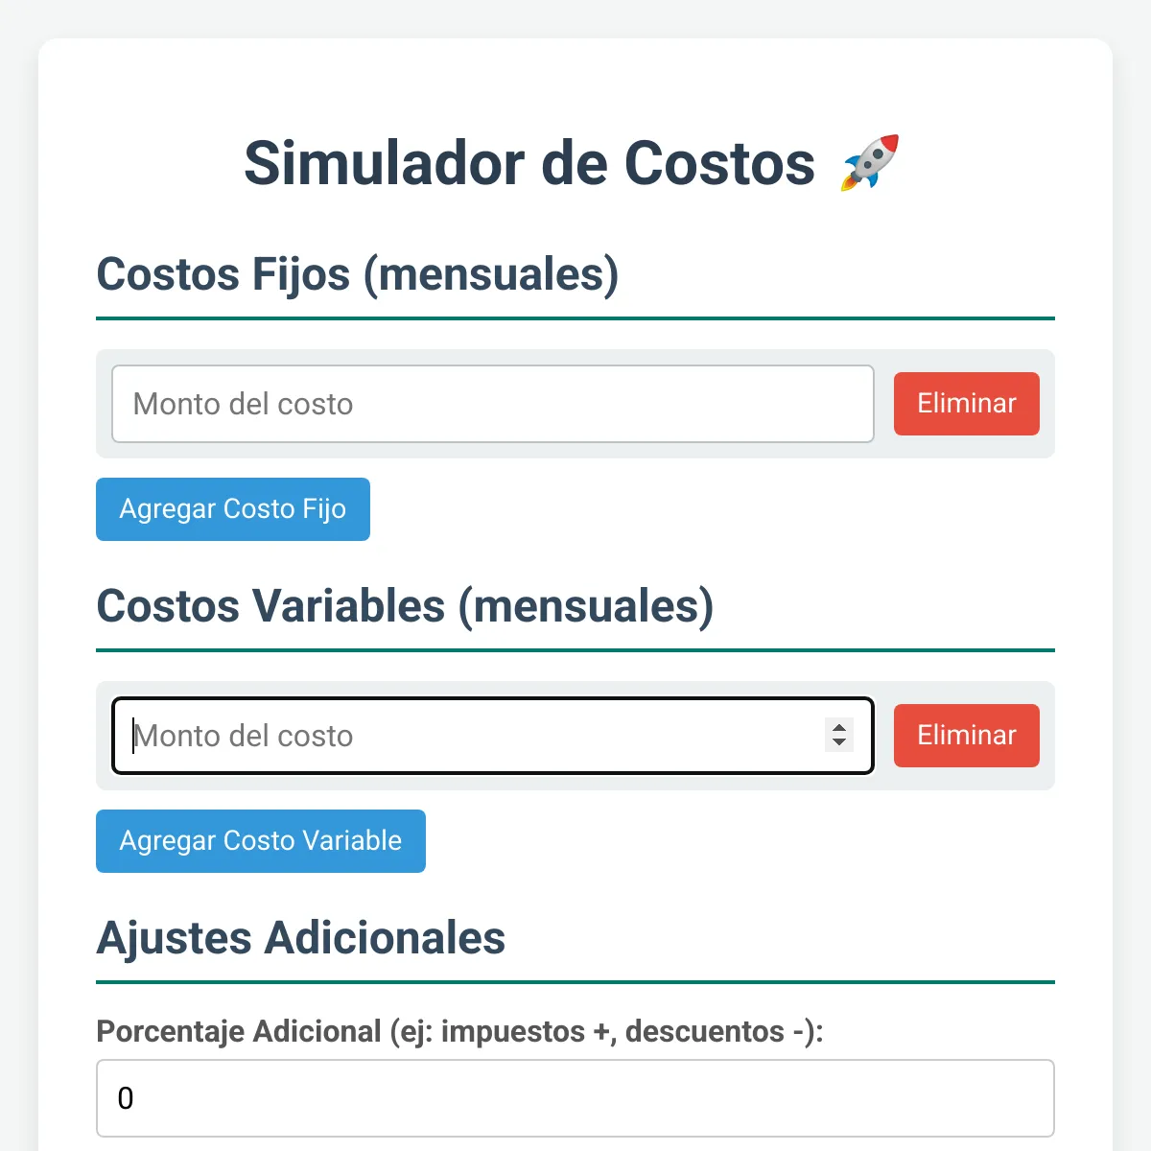This screenshot has height=1151, width=1151.
Task: Click the increment arrow on variable cost field
Action: pos(839,728)
